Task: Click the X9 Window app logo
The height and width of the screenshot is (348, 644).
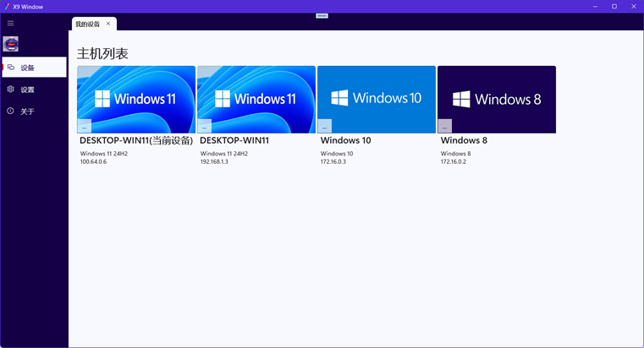Action: point(7,7)
